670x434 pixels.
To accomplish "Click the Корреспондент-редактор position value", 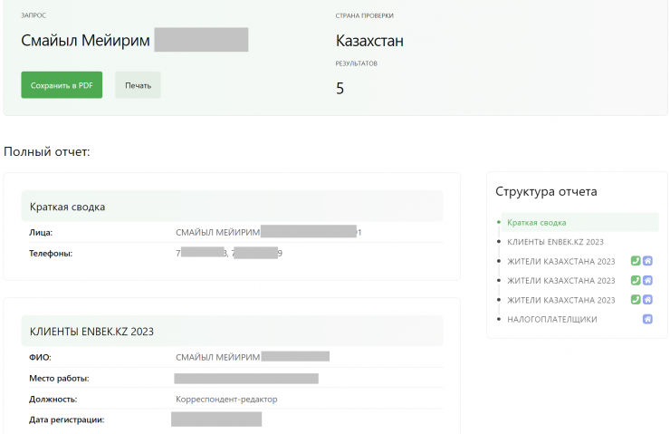I will [226, 399].
